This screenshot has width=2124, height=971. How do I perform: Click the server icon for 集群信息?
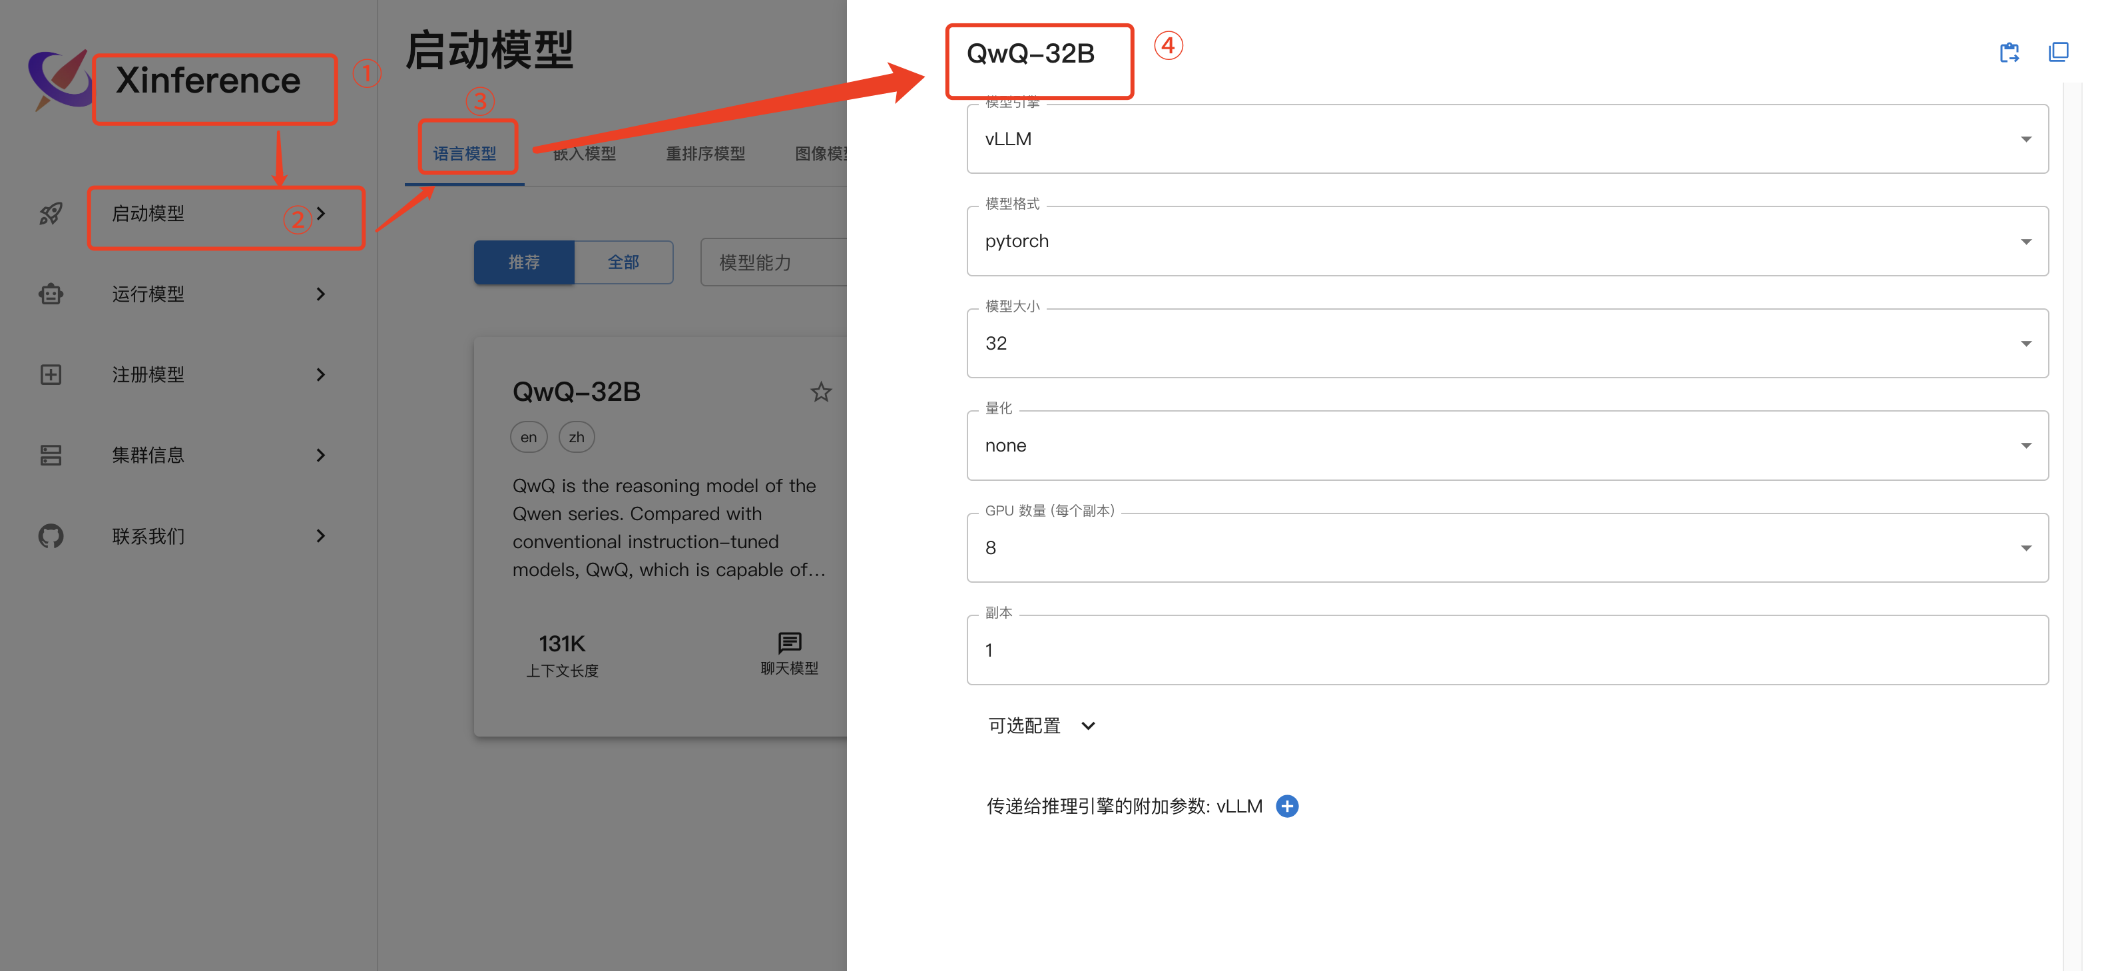51,456
